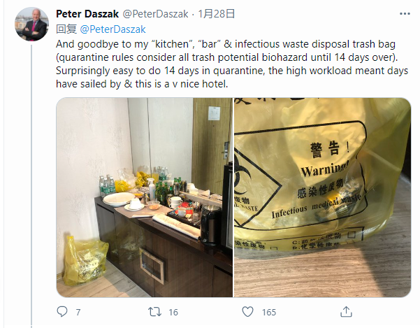The image size is (420, 328).
Task: Open the Peter Daszak display name link
Action: pos(87,14)
